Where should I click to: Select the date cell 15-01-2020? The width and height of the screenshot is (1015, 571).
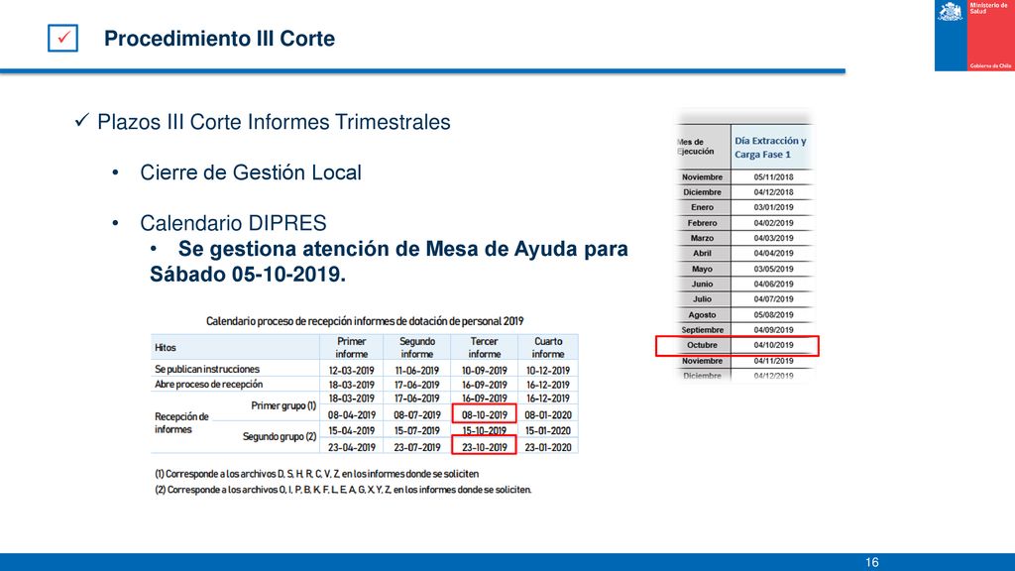click(548, 430)
